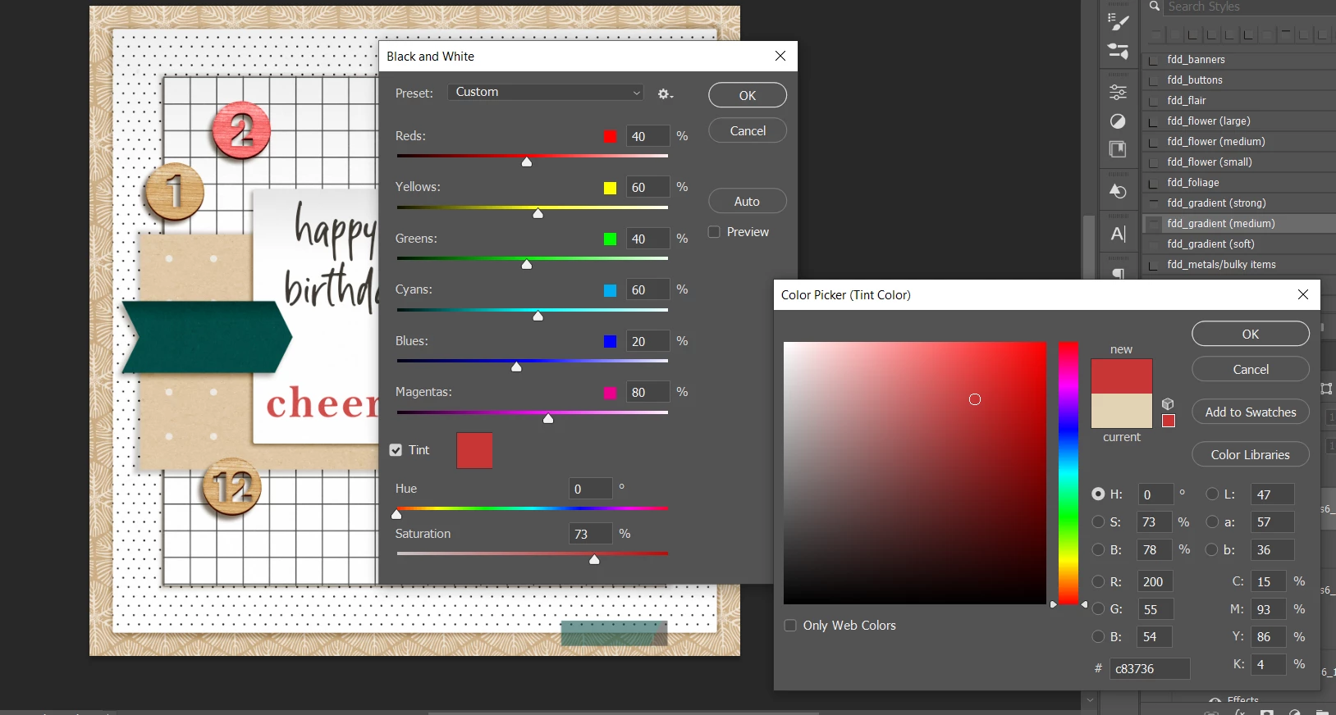Click the Tint color swatch
The height and width of the screenshot is (715, 1336).
[474, 451]
